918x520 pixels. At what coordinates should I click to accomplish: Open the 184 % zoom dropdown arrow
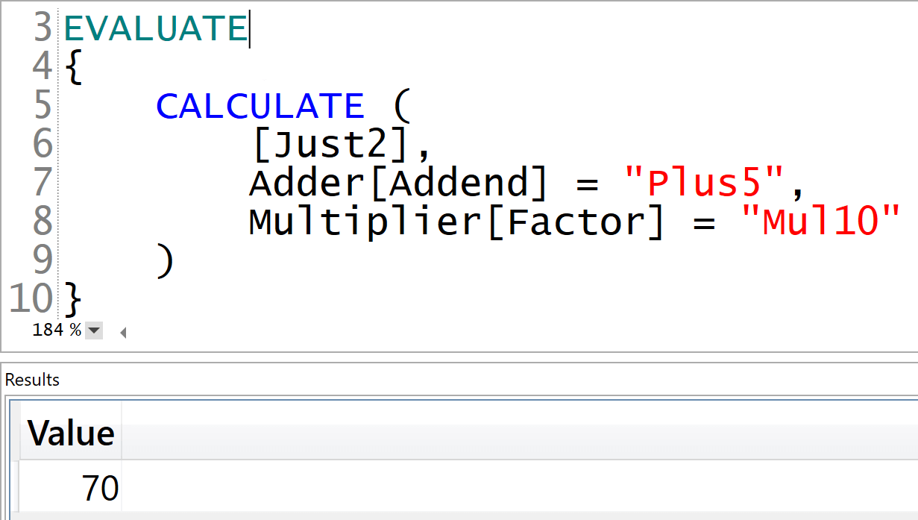click(94, 331)
